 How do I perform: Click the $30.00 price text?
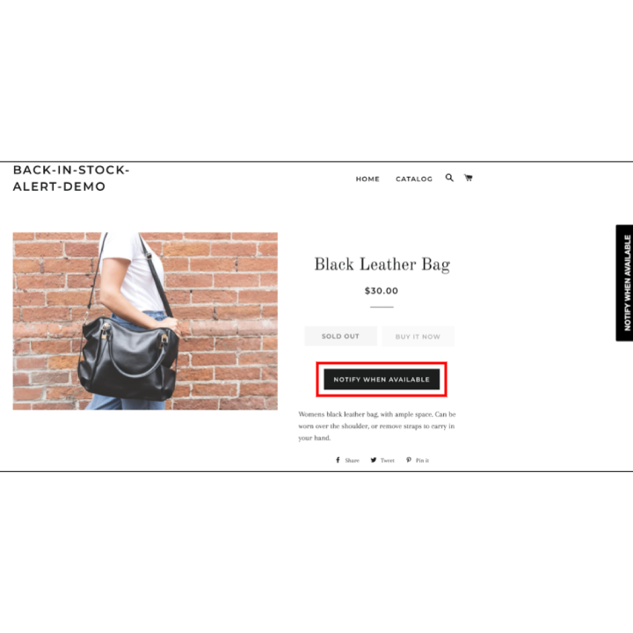[381, 291]
